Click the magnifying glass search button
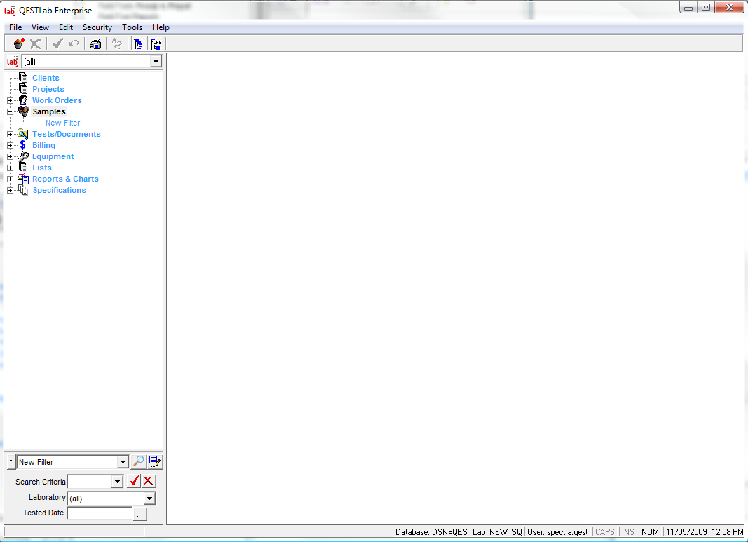 [x=138, y=461]
